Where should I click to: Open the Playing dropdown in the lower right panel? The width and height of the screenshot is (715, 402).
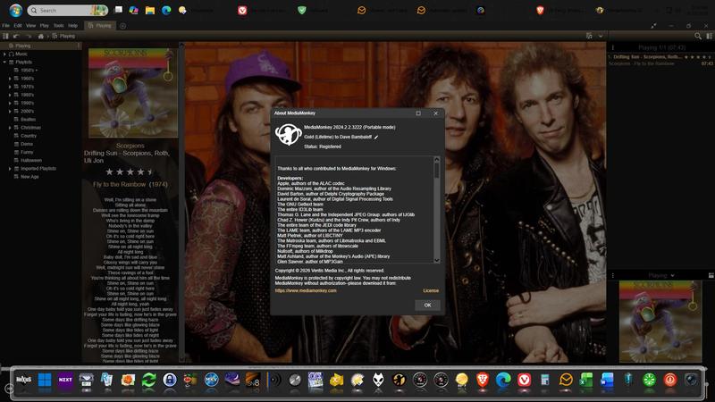(x=661, y=275)
